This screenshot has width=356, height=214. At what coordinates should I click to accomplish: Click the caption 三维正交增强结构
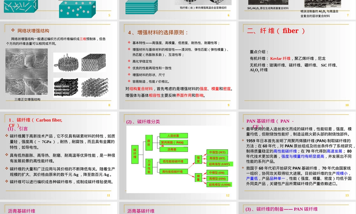pyautogui.click(x=27, y=100)
